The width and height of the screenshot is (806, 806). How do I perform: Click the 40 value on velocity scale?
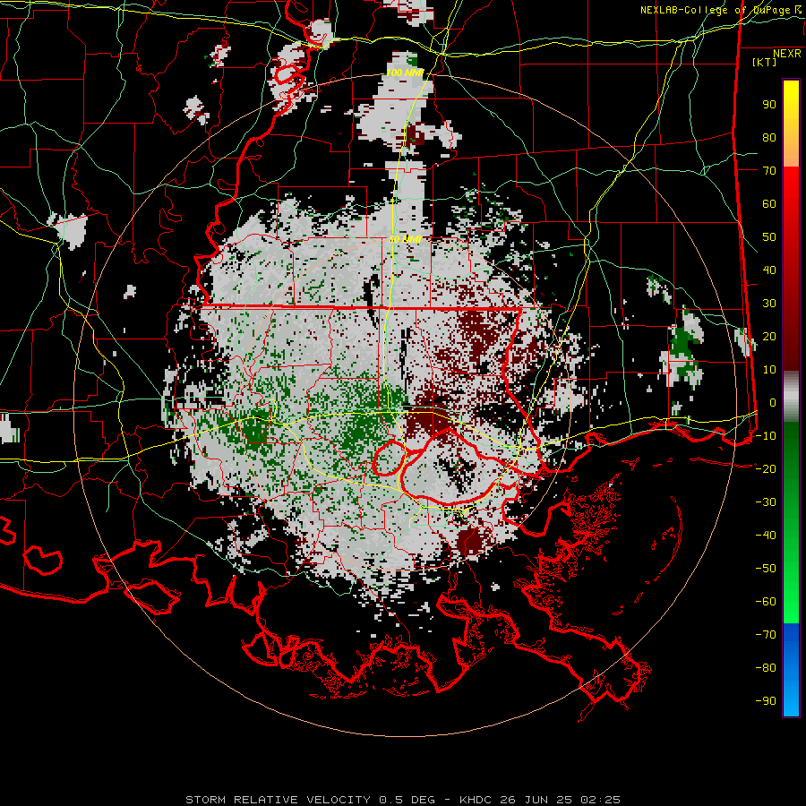coord(769,270)
